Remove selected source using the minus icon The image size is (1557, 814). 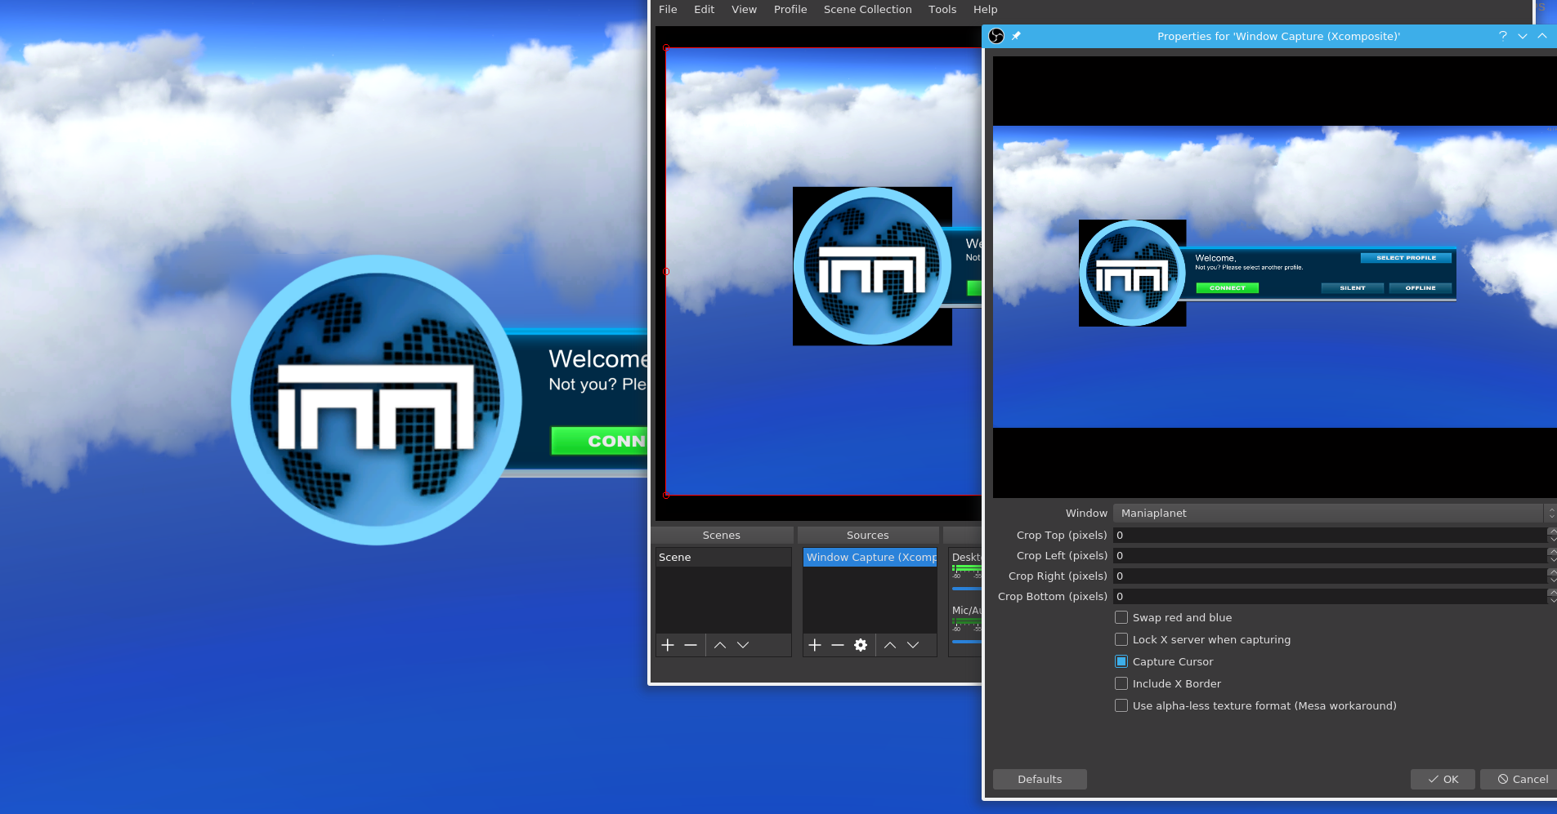pos(837,645)
